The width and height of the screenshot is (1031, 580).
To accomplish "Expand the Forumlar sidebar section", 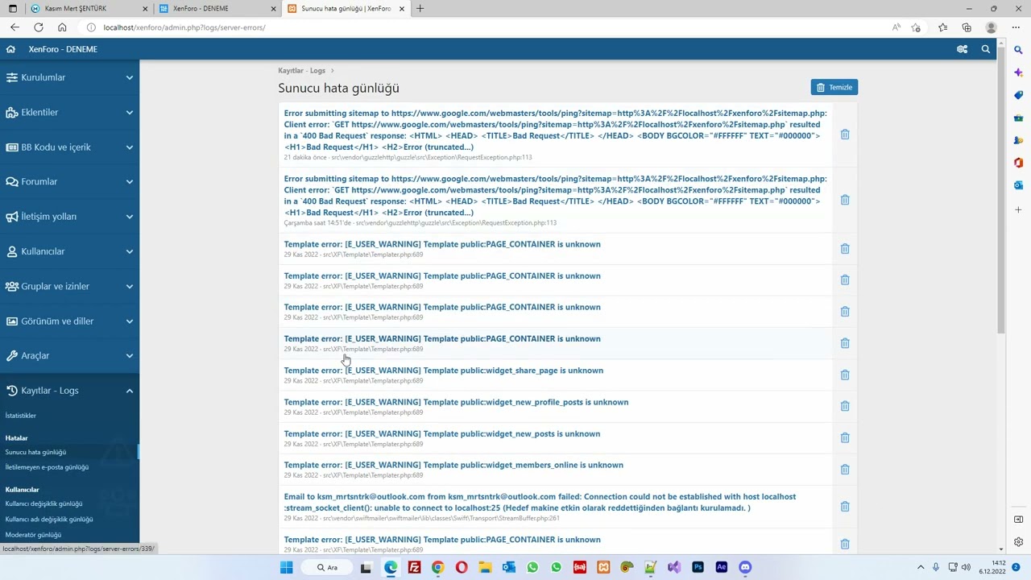I will pos(69,181).
